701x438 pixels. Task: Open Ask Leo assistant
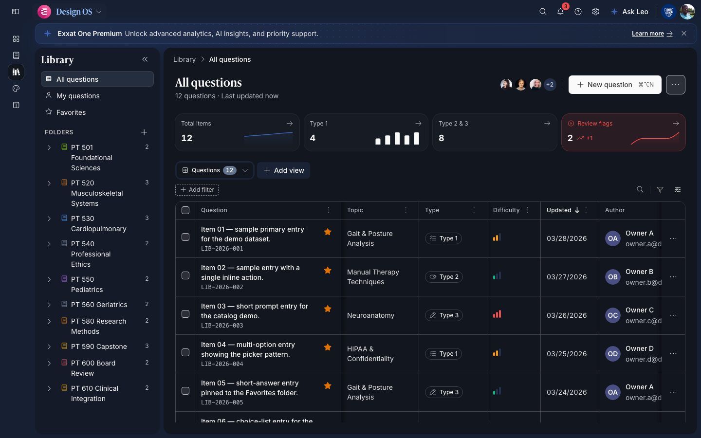click(x=630, y=12)
